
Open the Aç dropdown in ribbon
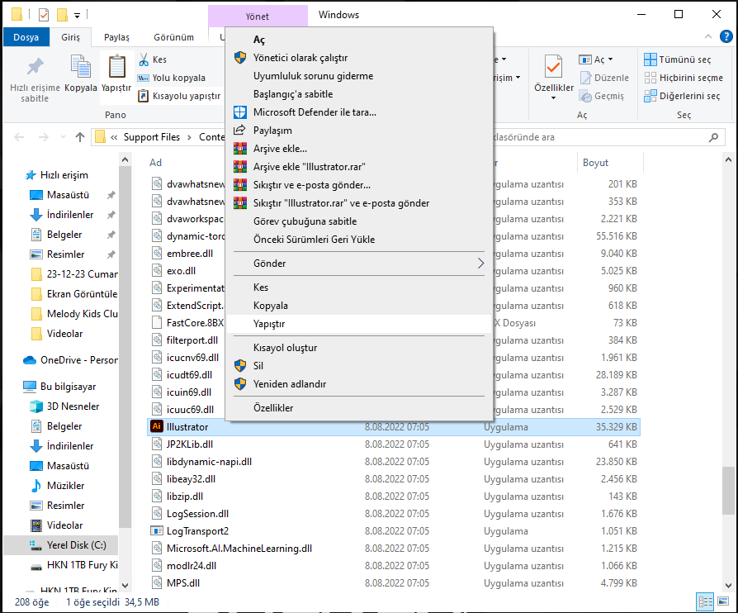(x=596, y=59)
